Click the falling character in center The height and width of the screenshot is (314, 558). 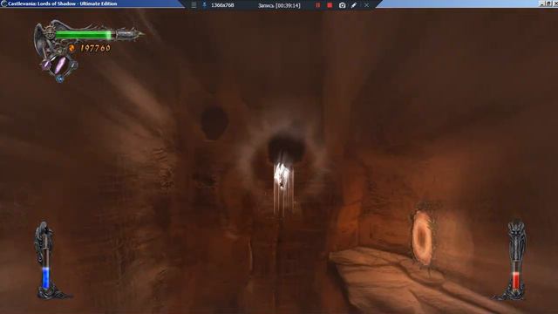pyautogui.click(x=282, y=174)
